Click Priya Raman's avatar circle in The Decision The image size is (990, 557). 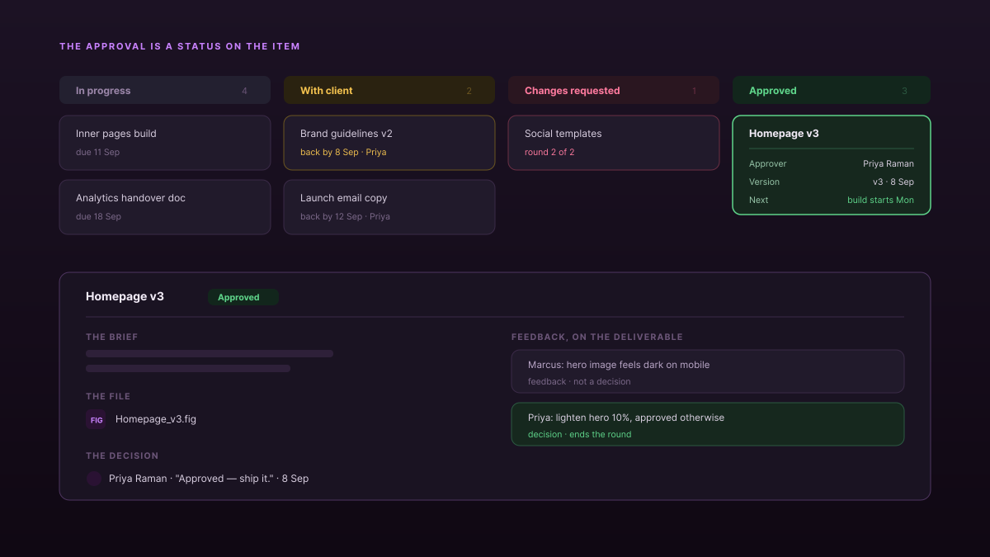(x=94, y=479)
